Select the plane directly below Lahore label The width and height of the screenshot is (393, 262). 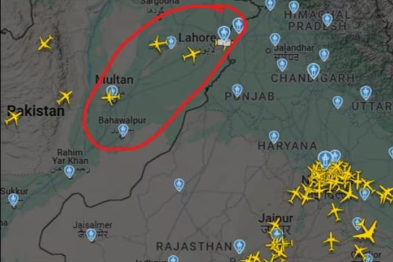(191, 54)
